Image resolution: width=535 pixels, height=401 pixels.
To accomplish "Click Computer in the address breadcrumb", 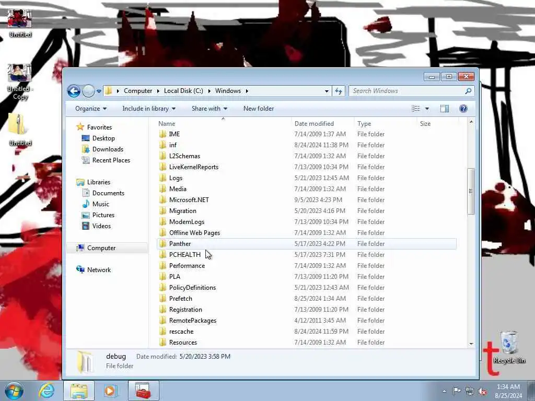I will click(x=138, y=91).
